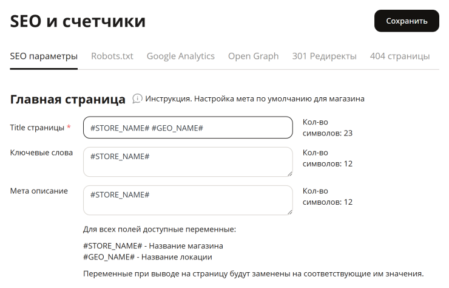Open the Google Analytics tab
The image size is (449, 288).
click(181, 57)
